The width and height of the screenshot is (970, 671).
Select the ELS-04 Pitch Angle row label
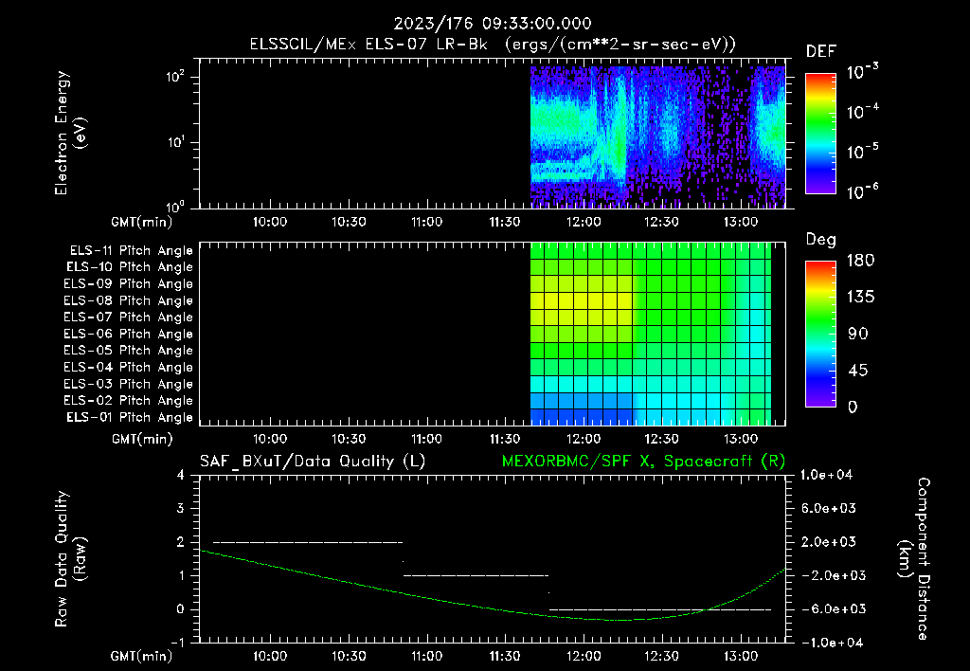click(x=128, y=368)
